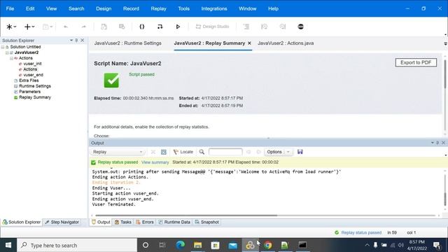Screen dimensions: 448x252
Task: Click the View summary link
Action: point(155,162)
